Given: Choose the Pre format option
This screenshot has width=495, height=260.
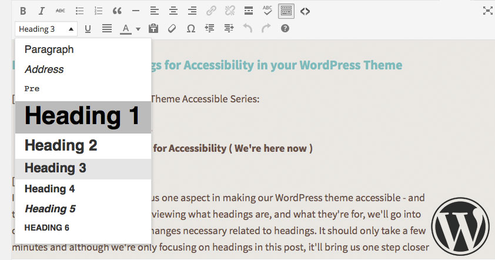Looking at the screenshot, I should click(83, 89).
